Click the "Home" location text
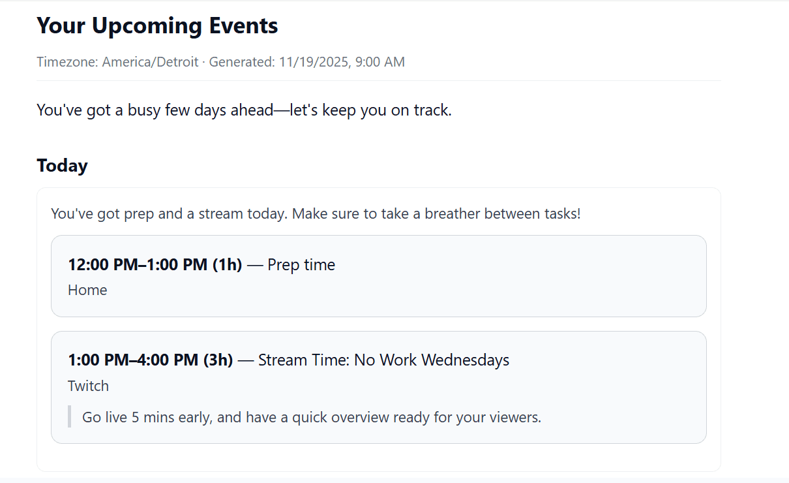The height and width of the screenshot is (483, 789). (x=87, y=290)
